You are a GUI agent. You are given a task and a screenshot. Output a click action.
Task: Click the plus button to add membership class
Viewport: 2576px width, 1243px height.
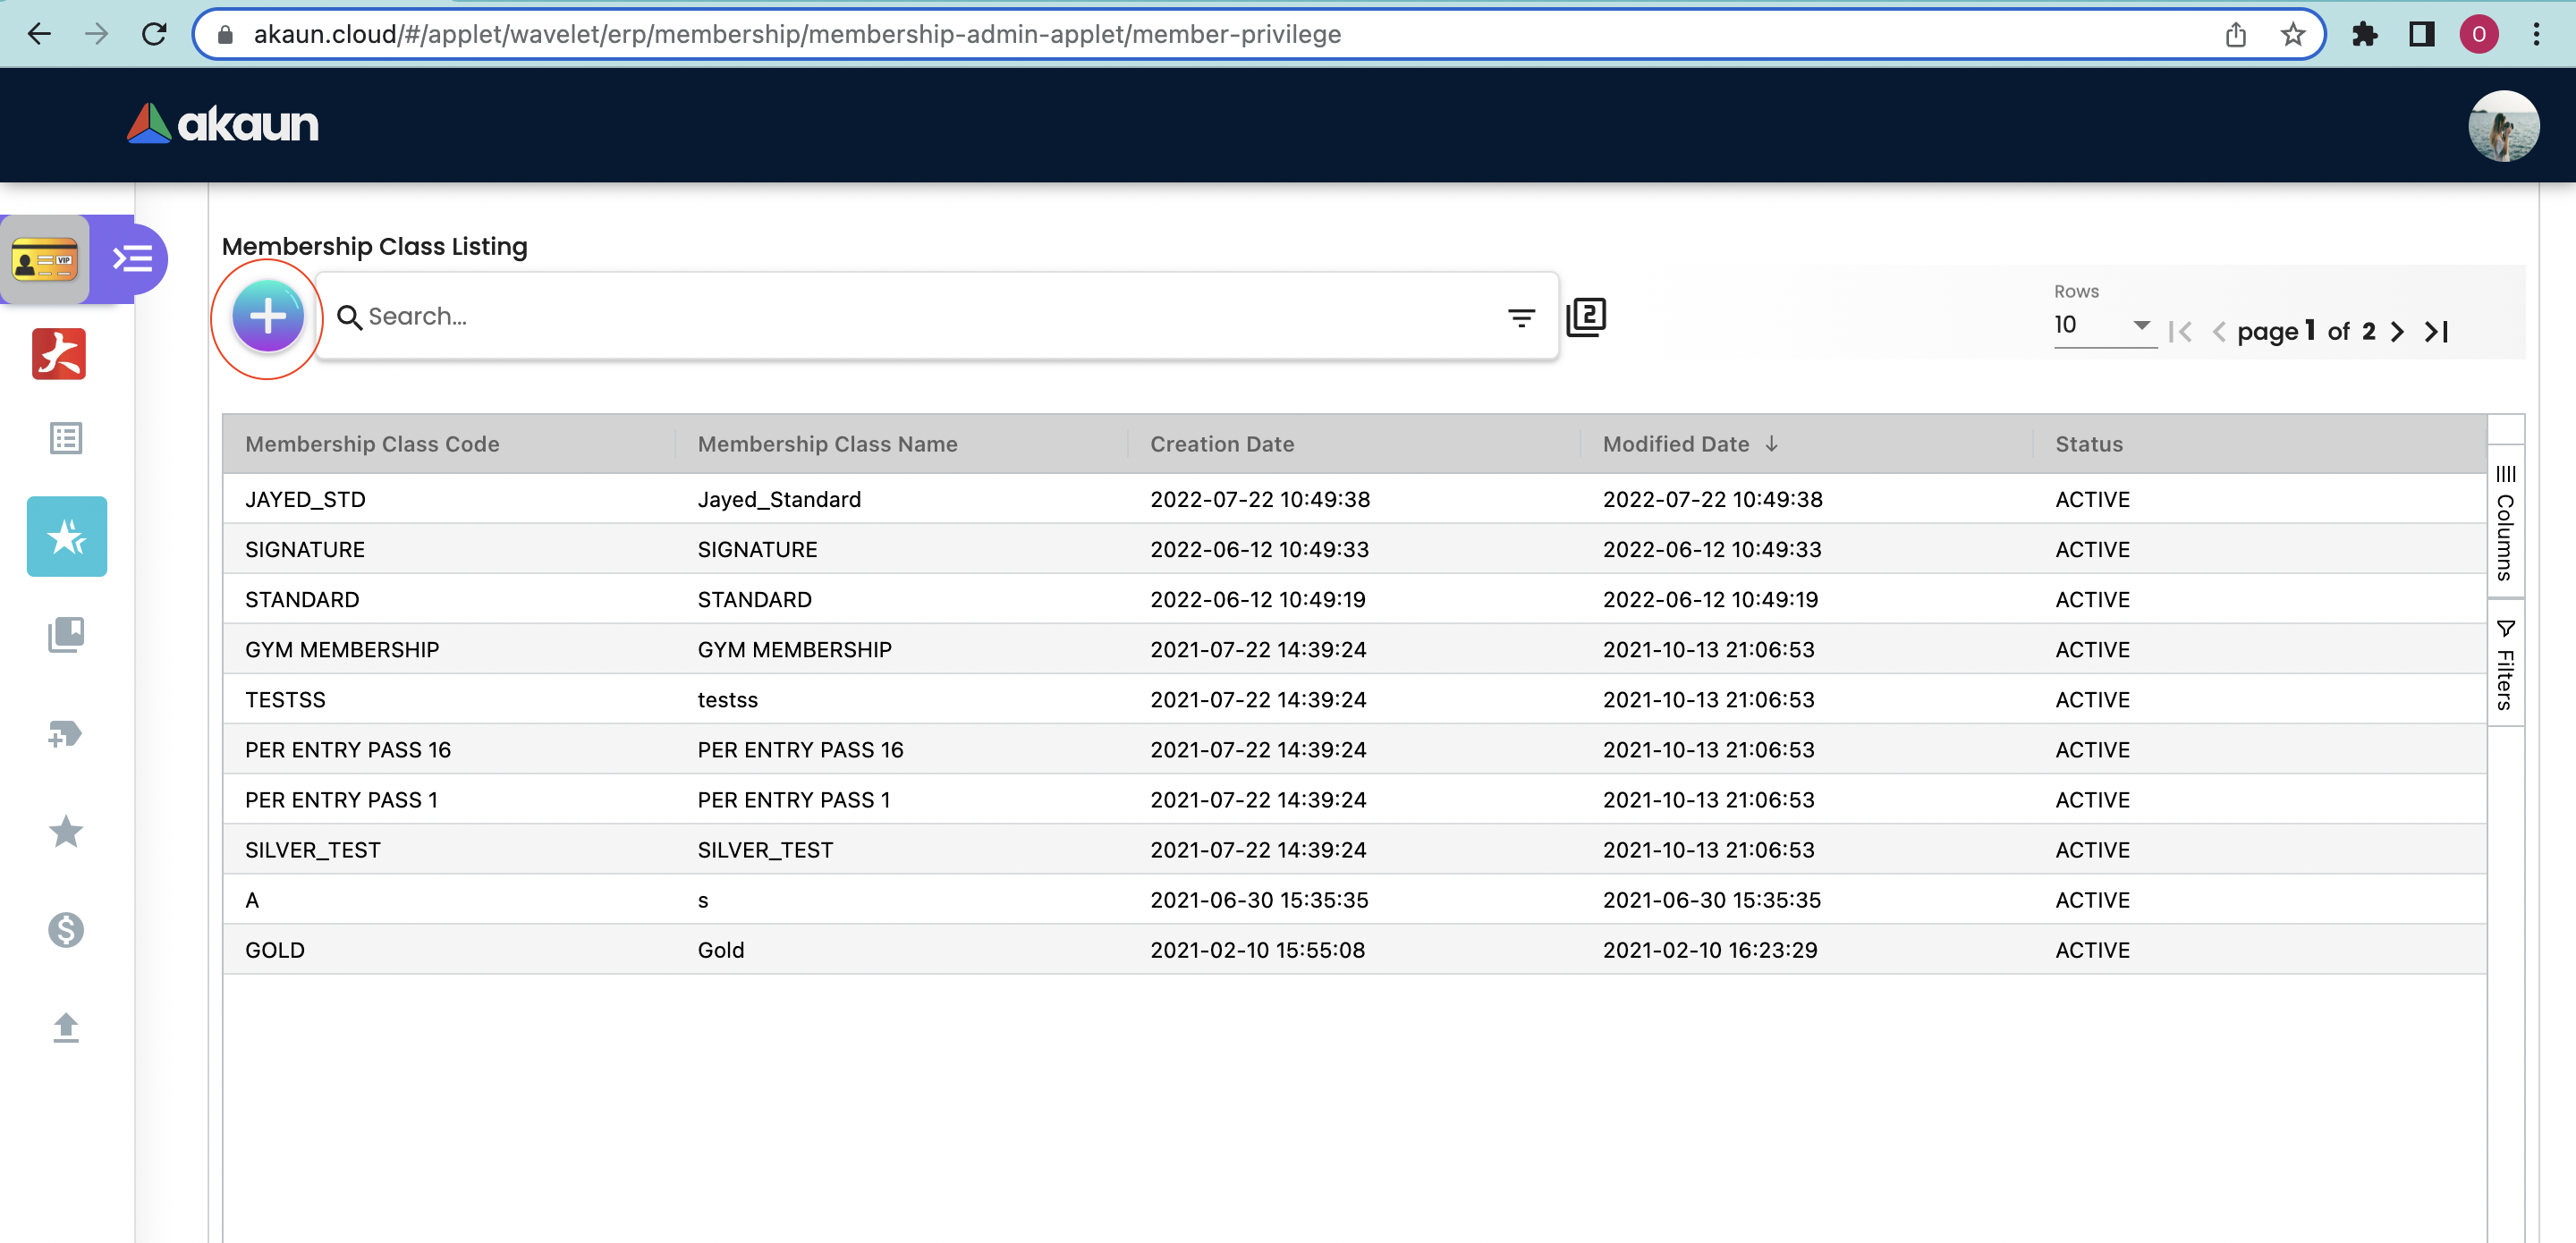click(x=267, y=317)
